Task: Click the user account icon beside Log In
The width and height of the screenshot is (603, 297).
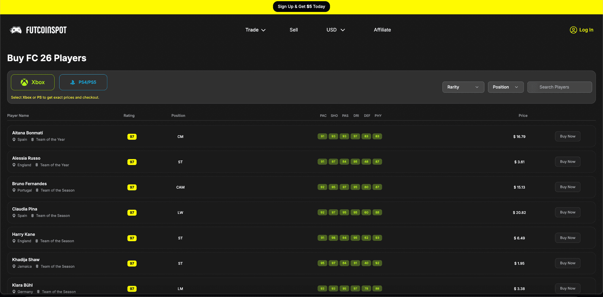Action: [x=573, y=30]
